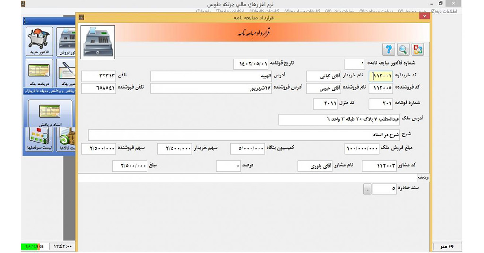Click the سهم خریدار field
This screenshot has width=484, height=253.
click(175, 149)
